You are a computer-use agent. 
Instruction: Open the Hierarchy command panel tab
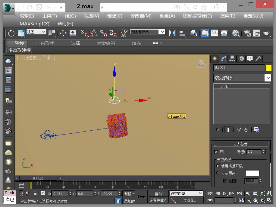tap(232, 59)
